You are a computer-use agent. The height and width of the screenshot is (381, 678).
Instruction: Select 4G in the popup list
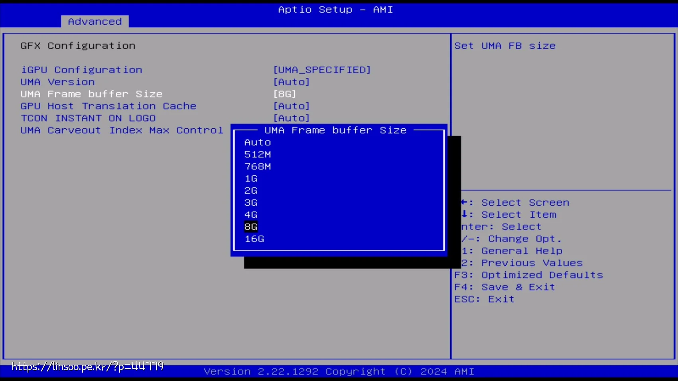pos(251,214)
